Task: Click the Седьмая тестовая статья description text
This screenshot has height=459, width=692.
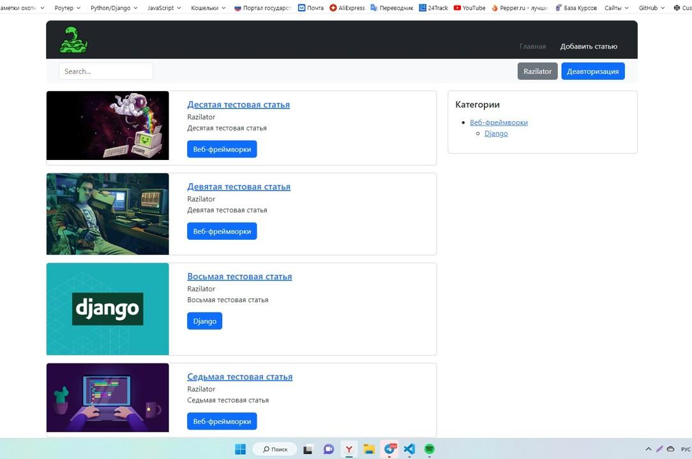Action: 228,400
